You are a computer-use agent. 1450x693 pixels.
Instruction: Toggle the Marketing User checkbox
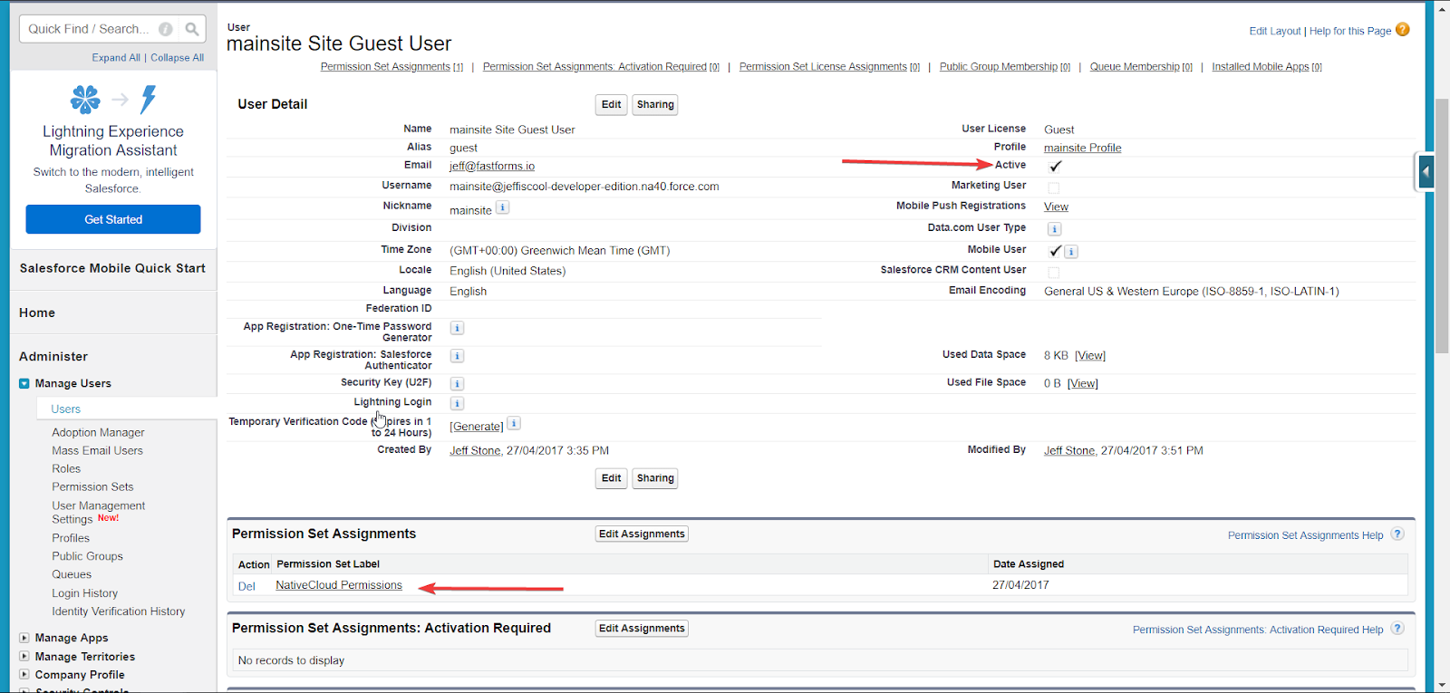1054,188
